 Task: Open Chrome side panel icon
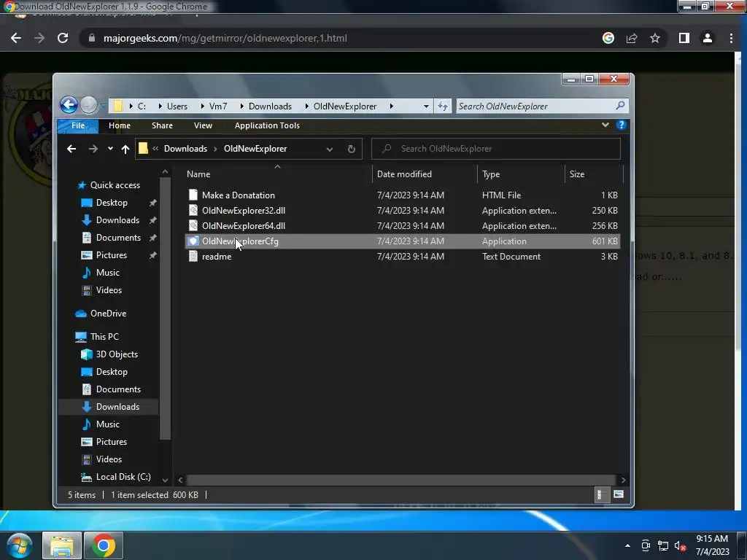click(684, 38)
